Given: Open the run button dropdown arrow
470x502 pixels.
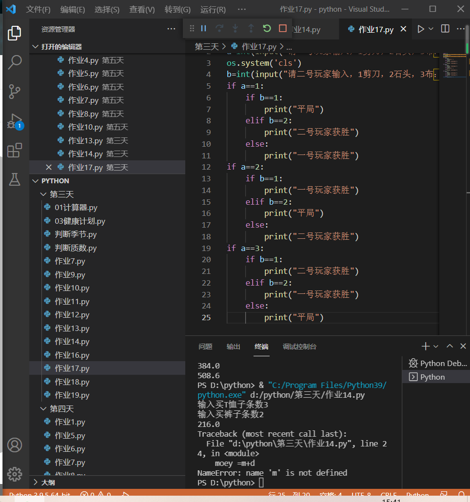Looking at the screenshot, I should (431, 29).
